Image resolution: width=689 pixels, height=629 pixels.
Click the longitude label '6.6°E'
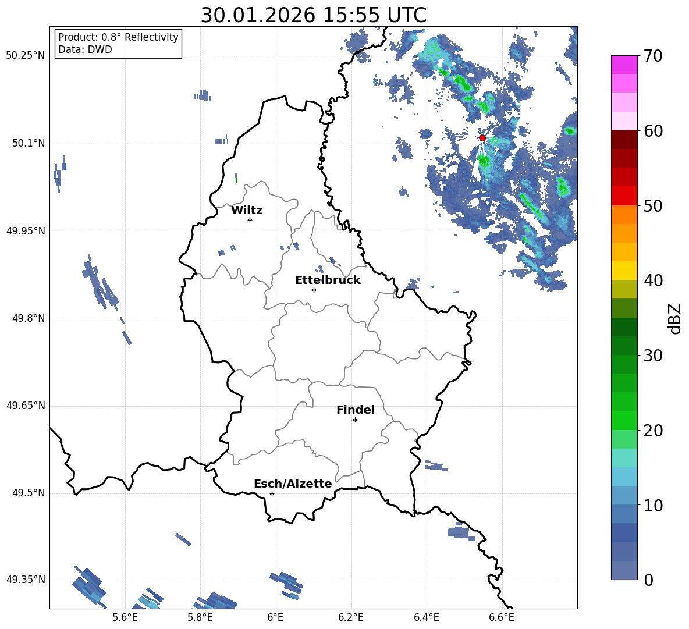pos(502,617)
